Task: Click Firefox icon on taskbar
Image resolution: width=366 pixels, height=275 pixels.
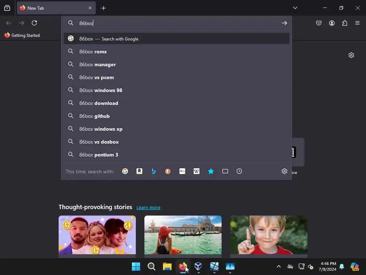Action: click(183, 266)
